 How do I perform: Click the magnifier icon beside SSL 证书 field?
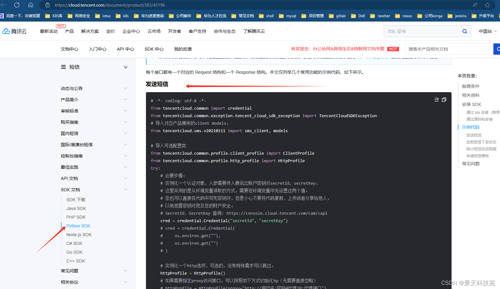click(465, 31)
